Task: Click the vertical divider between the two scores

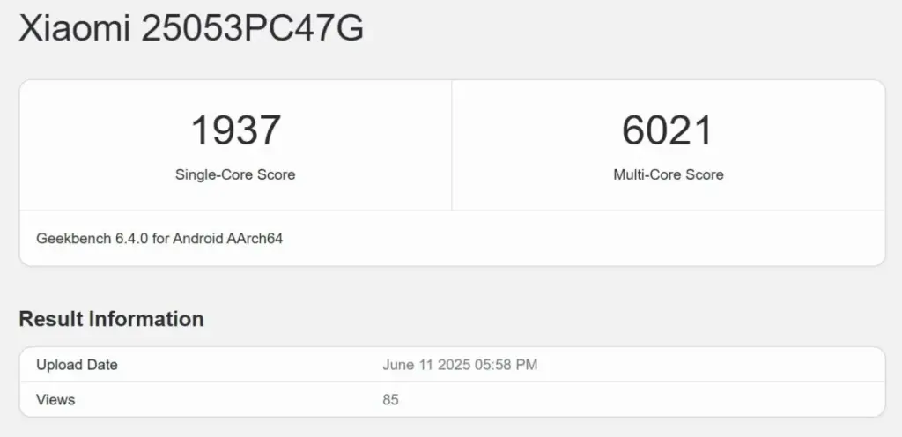Action: [x=452, y=145]
